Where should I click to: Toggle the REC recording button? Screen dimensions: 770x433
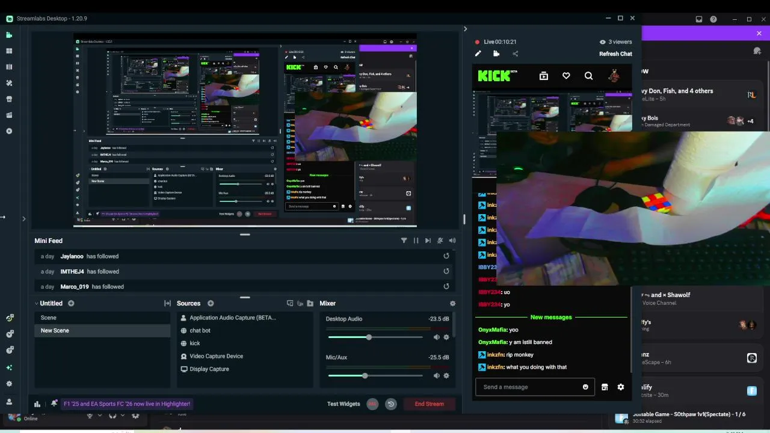(x=372, y=404)
